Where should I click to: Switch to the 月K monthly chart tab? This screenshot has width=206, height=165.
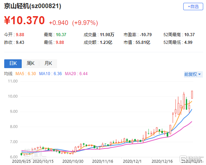(x=48, y=64)
